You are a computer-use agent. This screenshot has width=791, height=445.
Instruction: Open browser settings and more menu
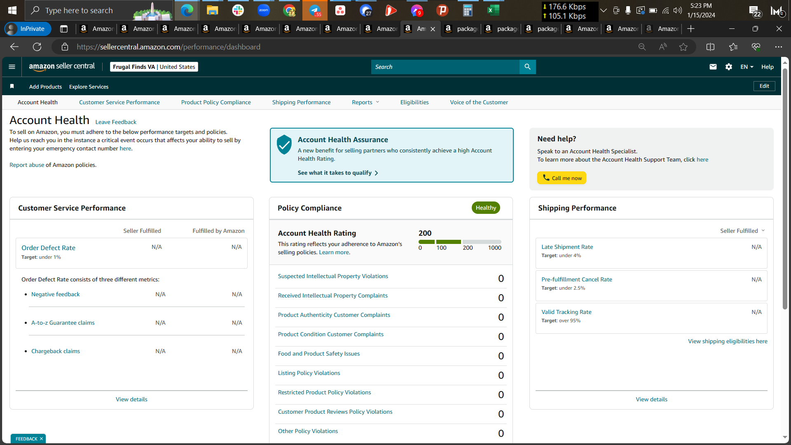[778, 47]
